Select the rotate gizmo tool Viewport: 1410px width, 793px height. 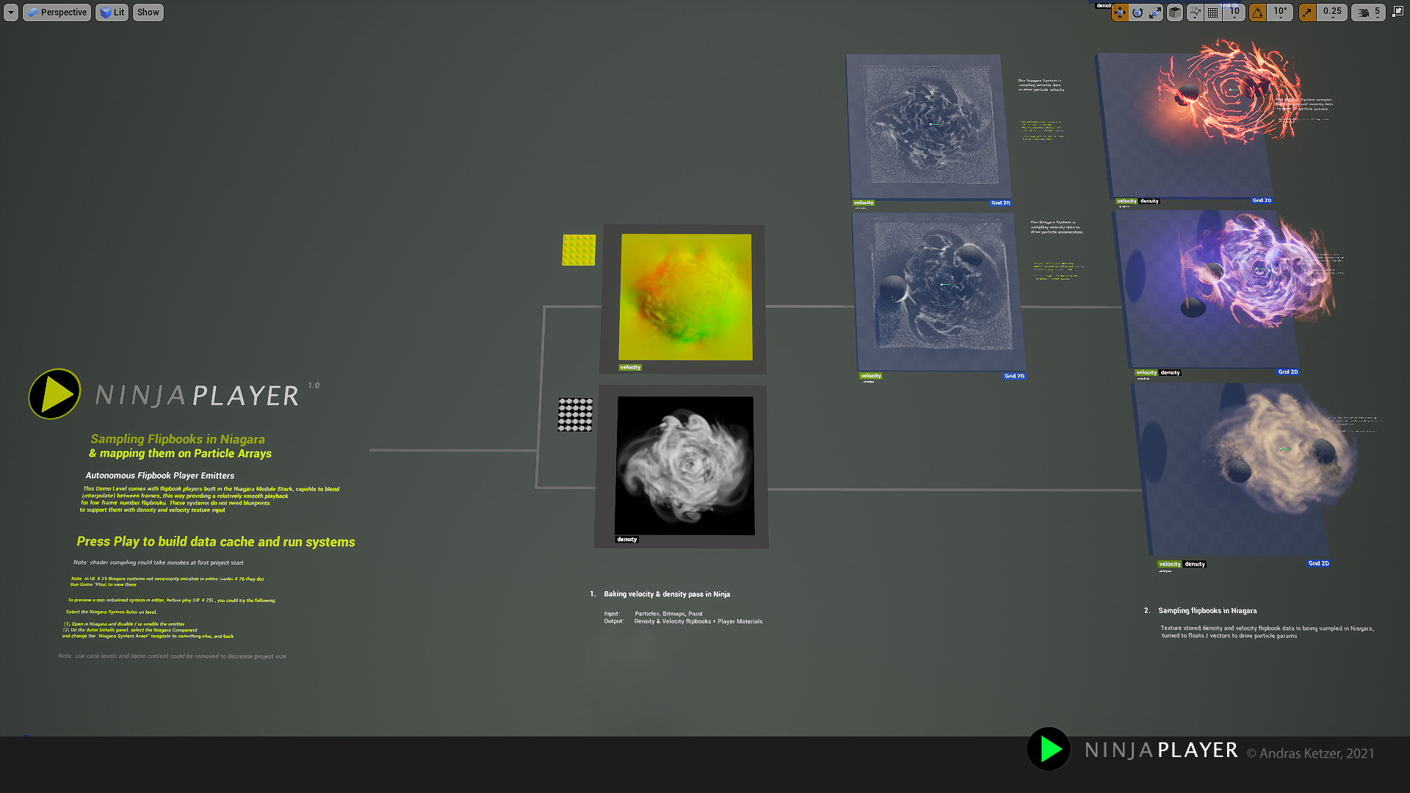1137,12
